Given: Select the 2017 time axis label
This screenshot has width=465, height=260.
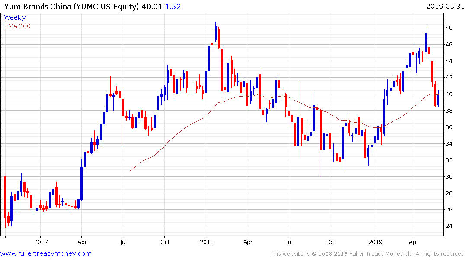Looking at the screenshot, I should 41,242.
